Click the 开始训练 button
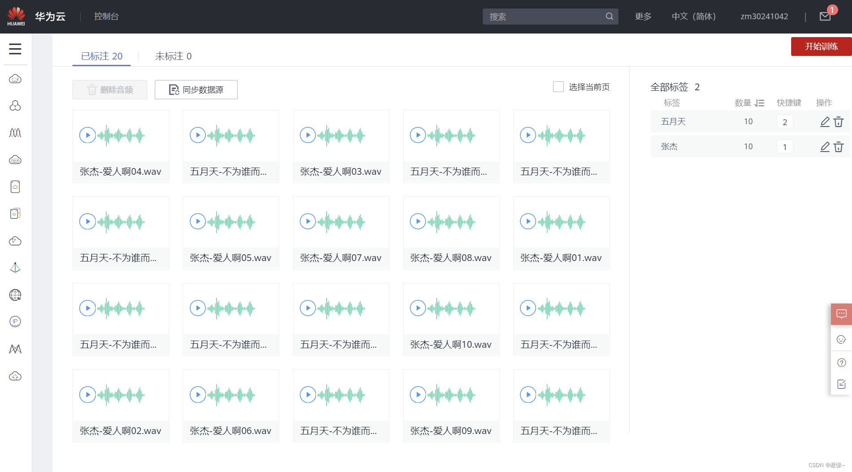Viewport: 852px width, 472px height. (822, 46)
